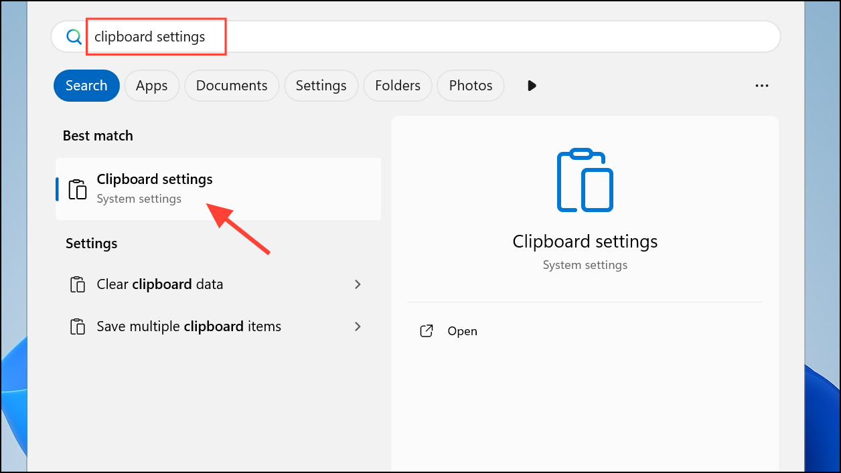Click large blue clipboard preview icon
Screen dimensions: 841x473
[585, 181]
